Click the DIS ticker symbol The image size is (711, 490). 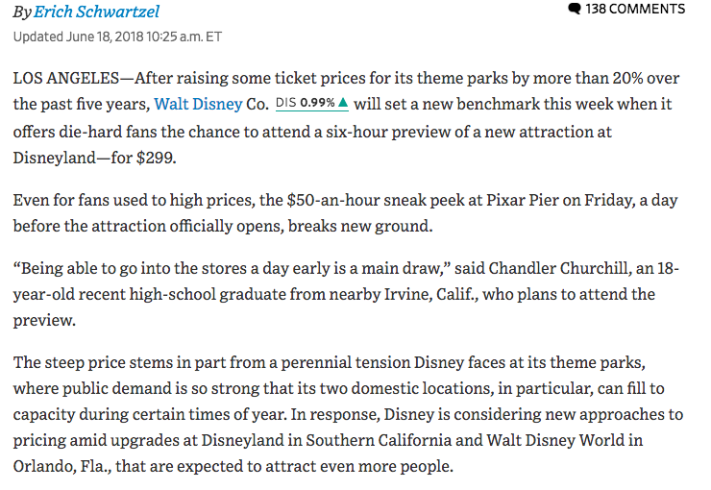285,103
